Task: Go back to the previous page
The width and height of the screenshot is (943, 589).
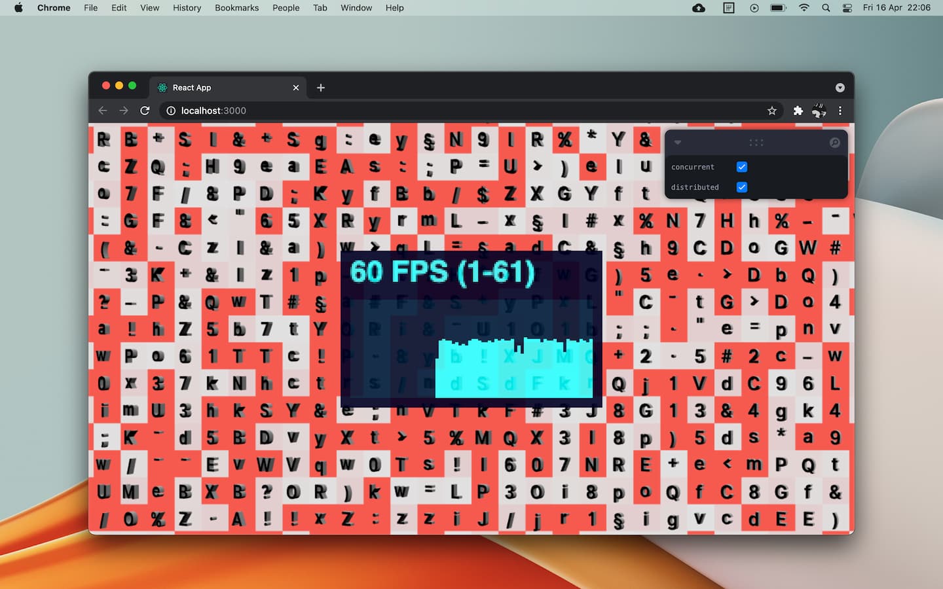Action: (x=103, y=111)
